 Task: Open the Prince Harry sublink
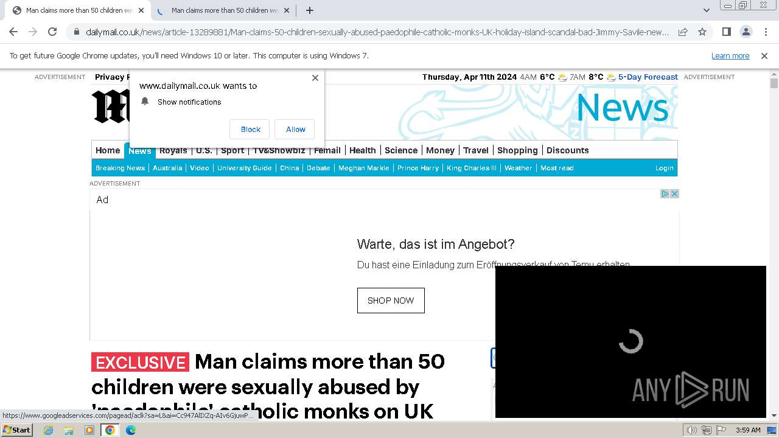418,168
